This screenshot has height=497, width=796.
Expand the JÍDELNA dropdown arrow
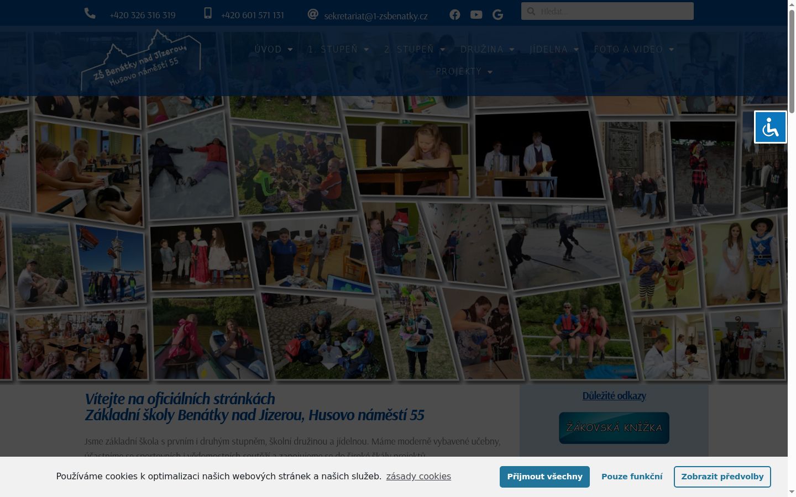tap(577, 50)
